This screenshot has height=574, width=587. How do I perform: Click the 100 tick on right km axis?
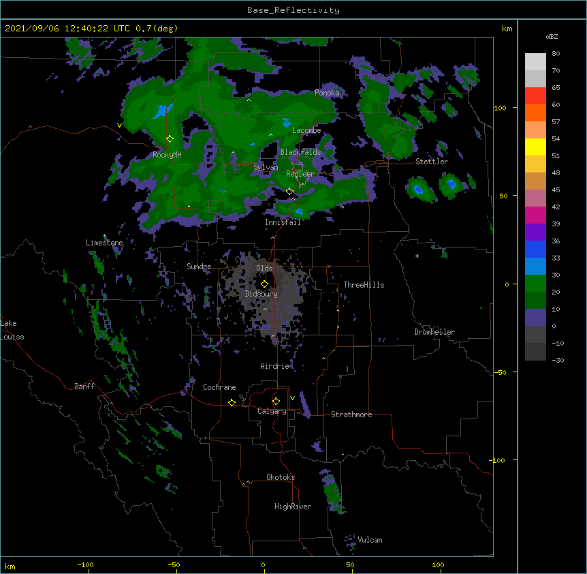500,108
